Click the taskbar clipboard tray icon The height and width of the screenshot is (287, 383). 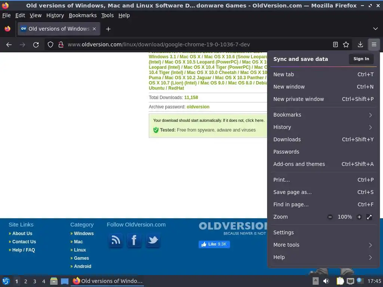coord(340,281)
